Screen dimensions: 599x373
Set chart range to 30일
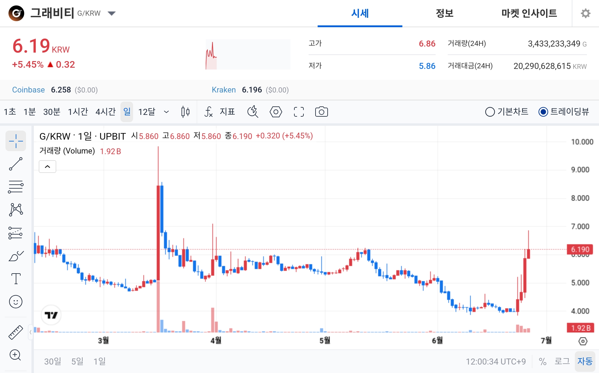coord(53,362)
